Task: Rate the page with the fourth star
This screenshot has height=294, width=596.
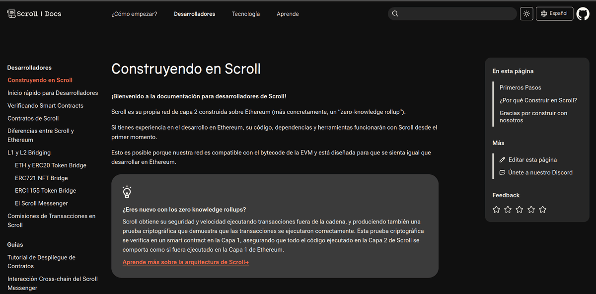Action: (531, 210)
